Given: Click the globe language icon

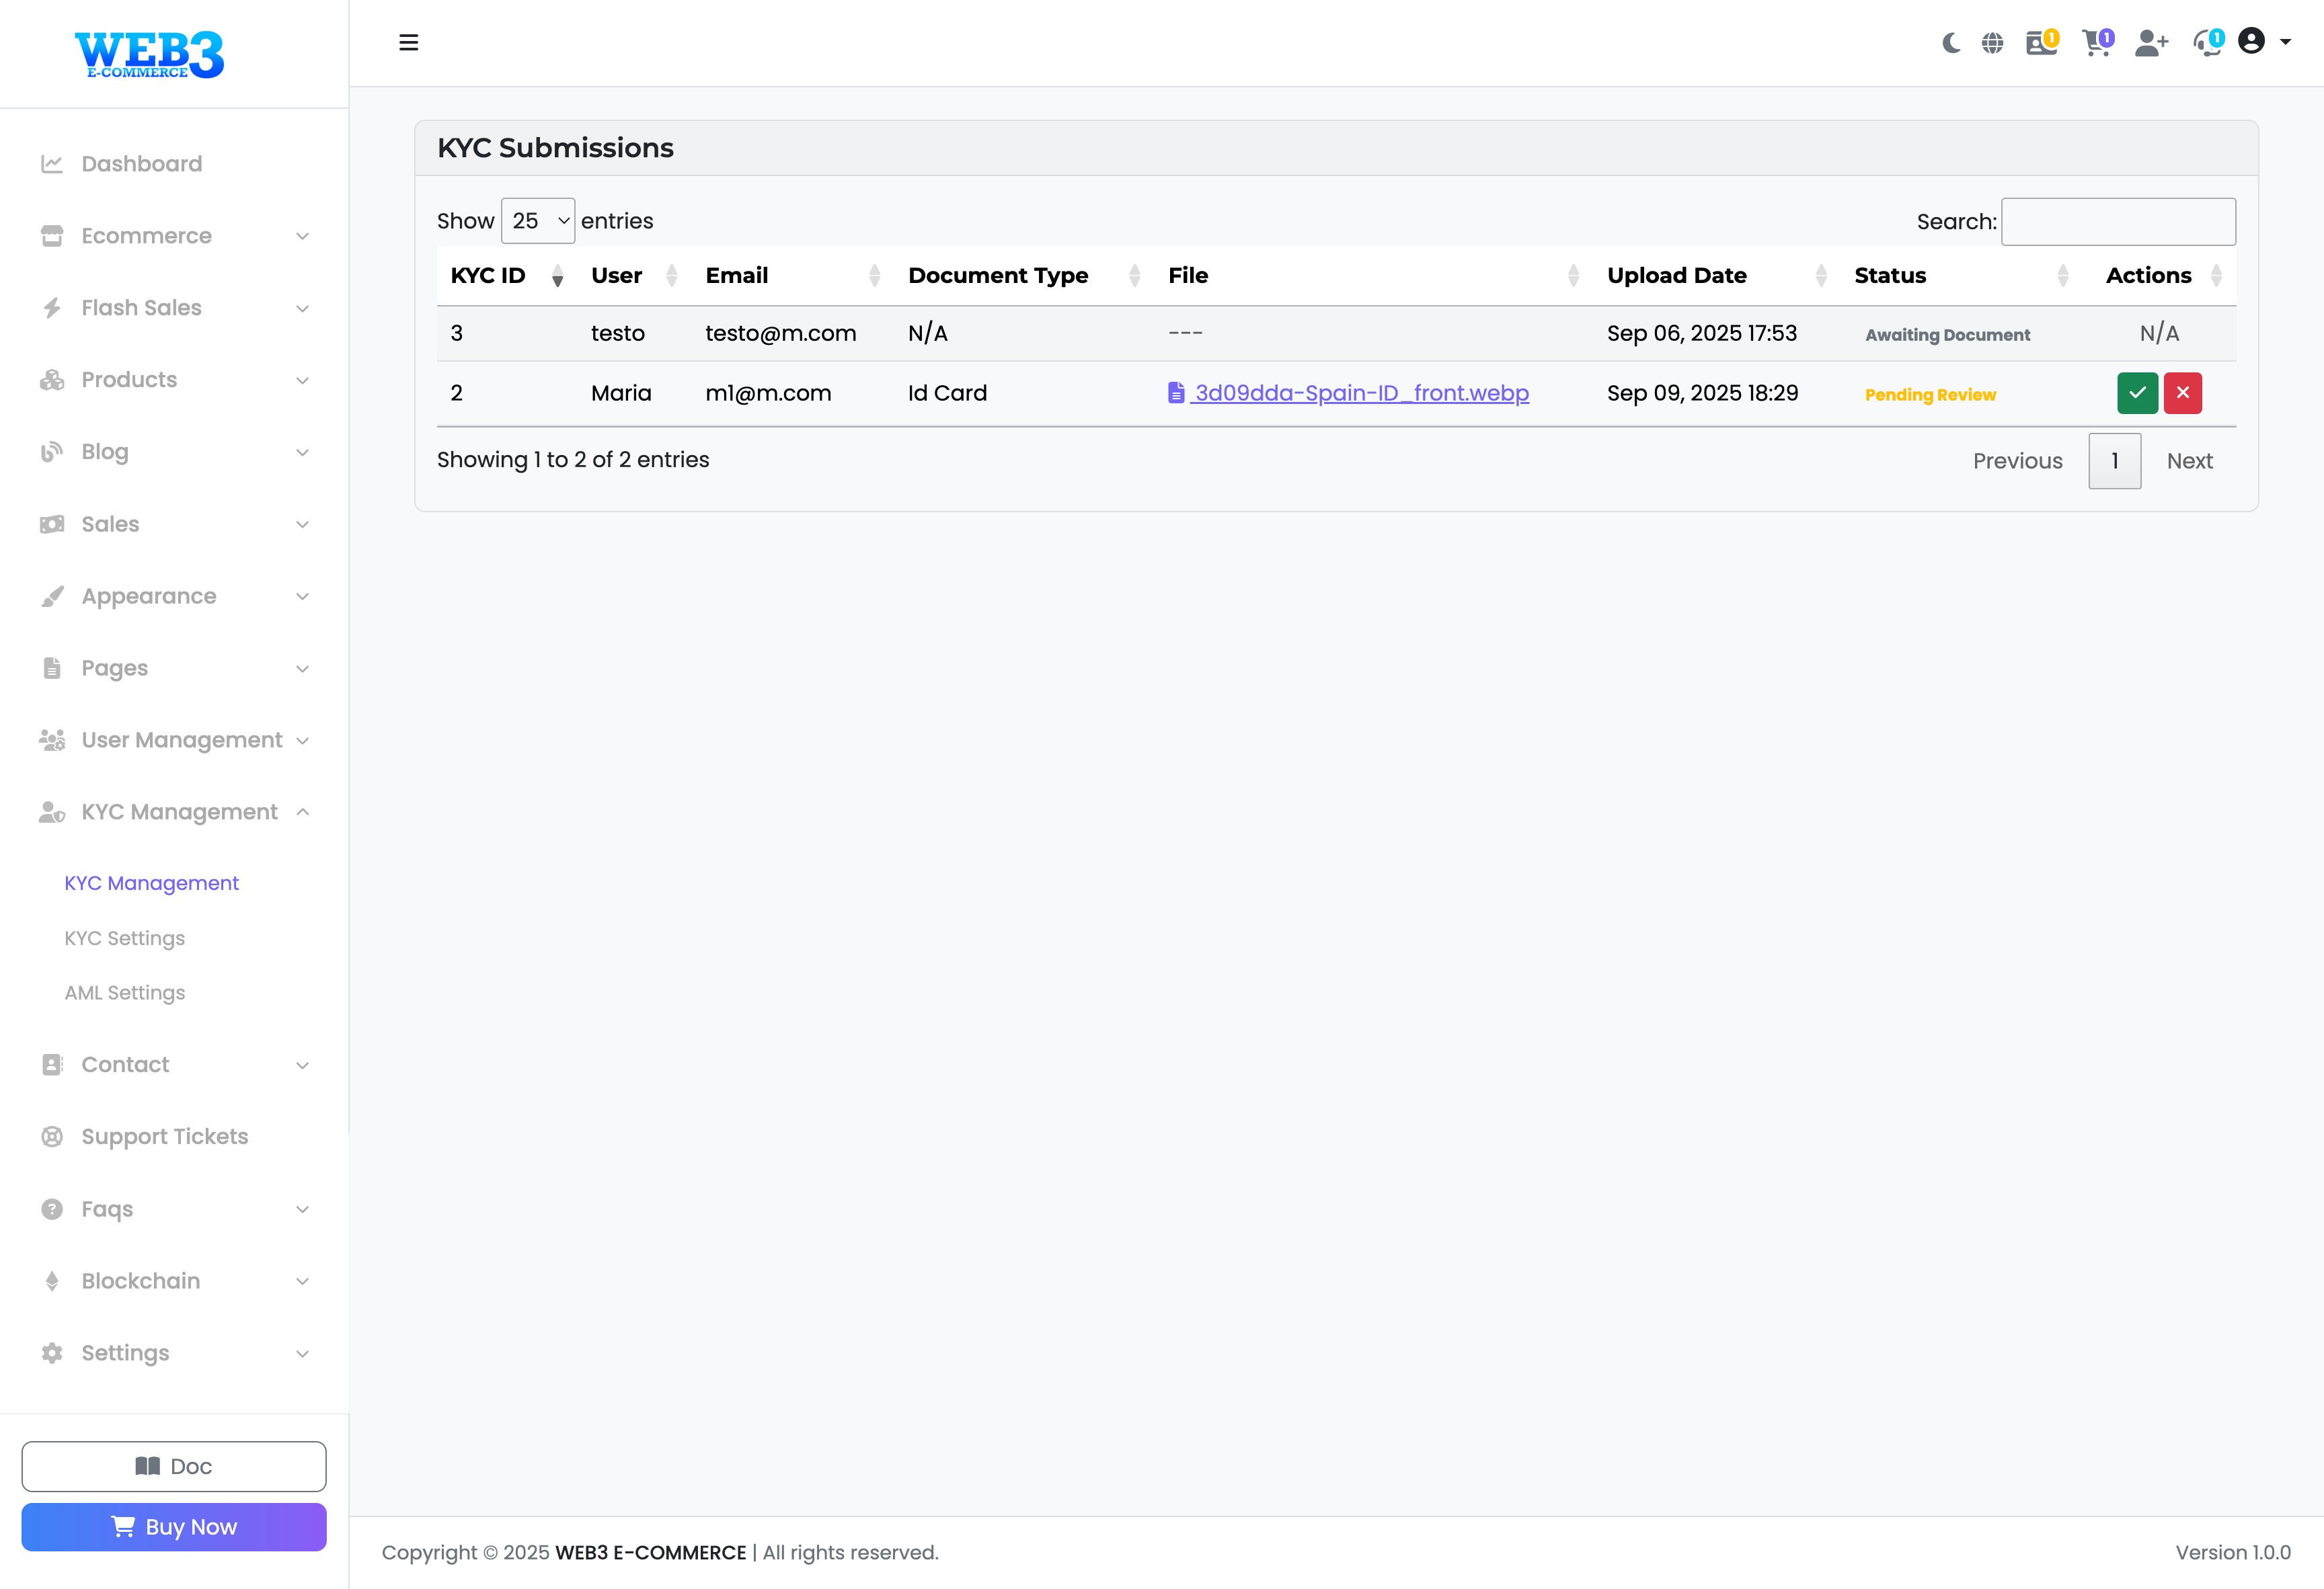Looking at the screenshot, I should click(1992, 43).
